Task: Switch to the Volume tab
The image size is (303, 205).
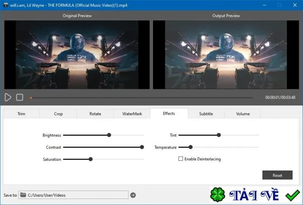Action: click(243, 114)
